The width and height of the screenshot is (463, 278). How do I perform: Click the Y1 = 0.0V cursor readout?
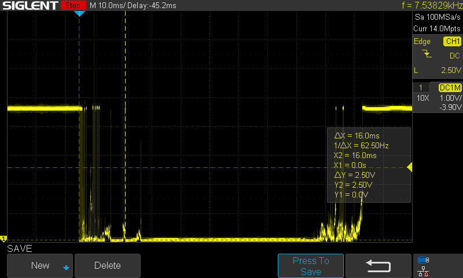351,195
